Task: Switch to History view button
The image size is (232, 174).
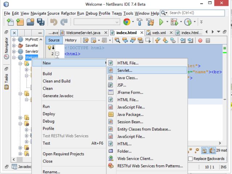Action: (71, 40)
